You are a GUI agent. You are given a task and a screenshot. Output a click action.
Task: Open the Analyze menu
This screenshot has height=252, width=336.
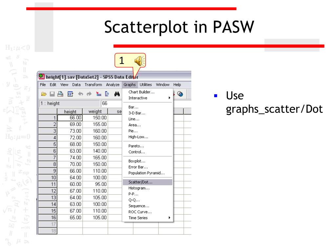(x=113, y=85)
